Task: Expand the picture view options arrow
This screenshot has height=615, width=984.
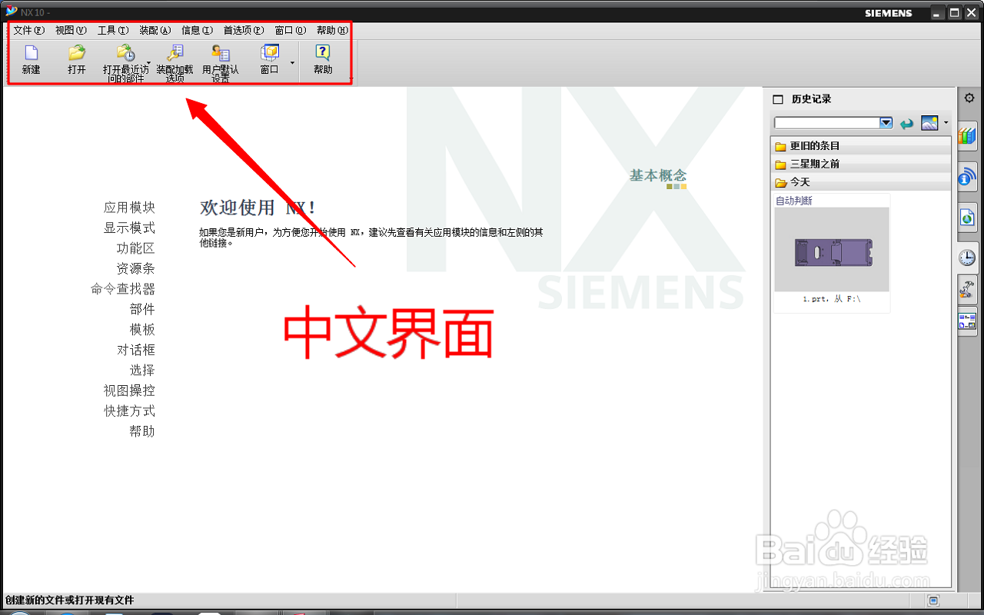Action: click(x=946, y=123)
